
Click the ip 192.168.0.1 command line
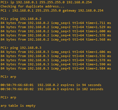[x=46, y=2]
